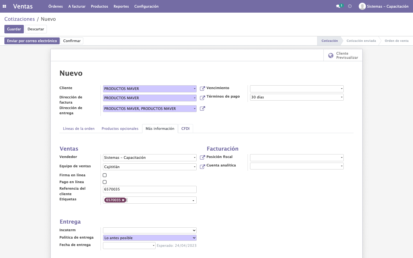Open the Política de entrega dropdown

point(150,238)
